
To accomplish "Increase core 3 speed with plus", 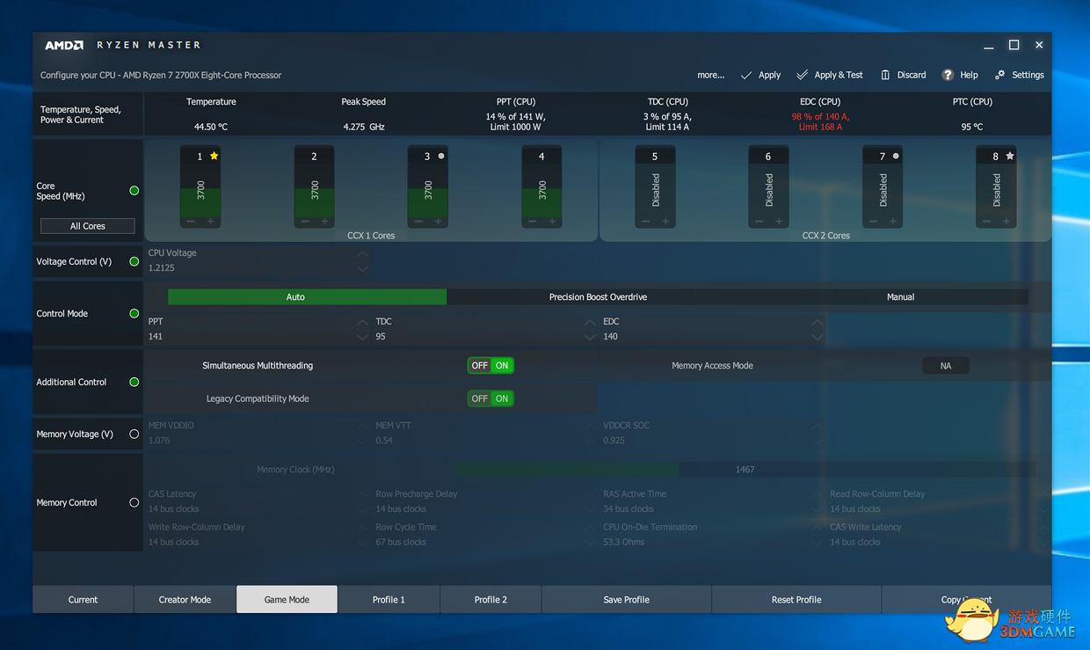I will (x=439, y=222).
